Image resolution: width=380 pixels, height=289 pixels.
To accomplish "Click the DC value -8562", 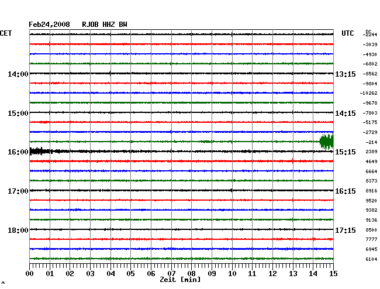I will pyautogui.click(x=370, y=74).
